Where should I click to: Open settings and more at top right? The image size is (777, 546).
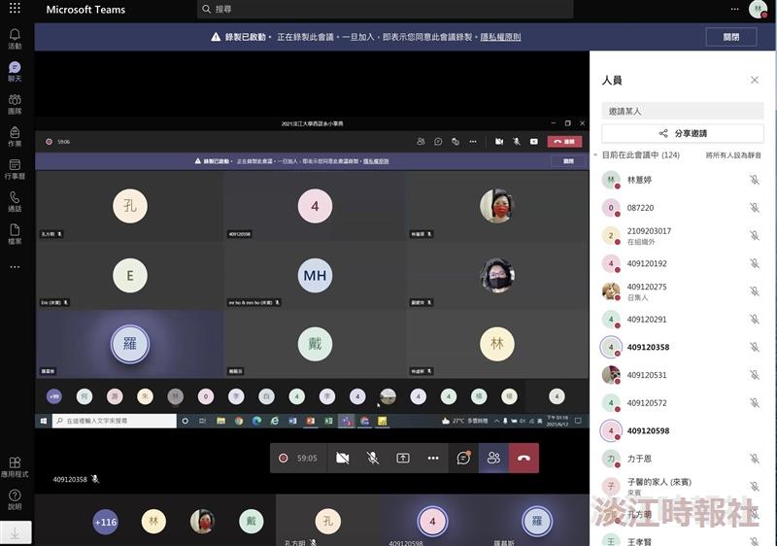click(735, 9)
